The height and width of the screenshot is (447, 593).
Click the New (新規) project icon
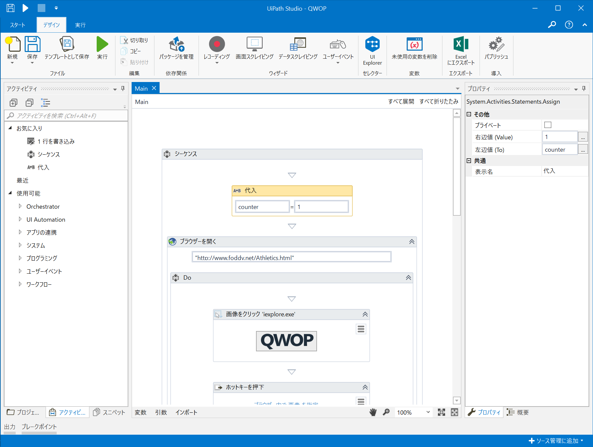12,45
